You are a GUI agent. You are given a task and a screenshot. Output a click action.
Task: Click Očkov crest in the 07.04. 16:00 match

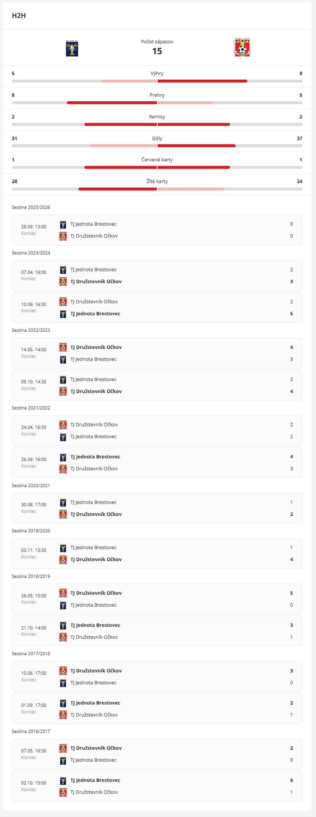pos(63,281)
